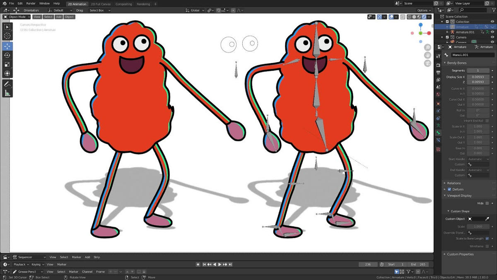Select the Cursor tool in the toolbar
The width and height of the screenshot is (497, 280).
(x=7, y=36)
